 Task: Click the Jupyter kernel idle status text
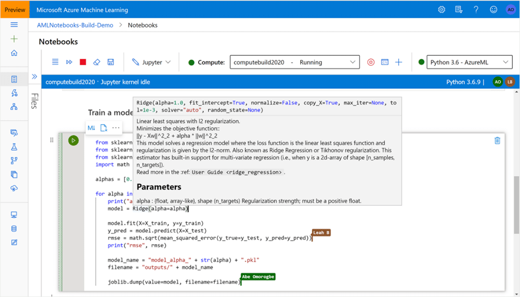[x=125, y=82]
